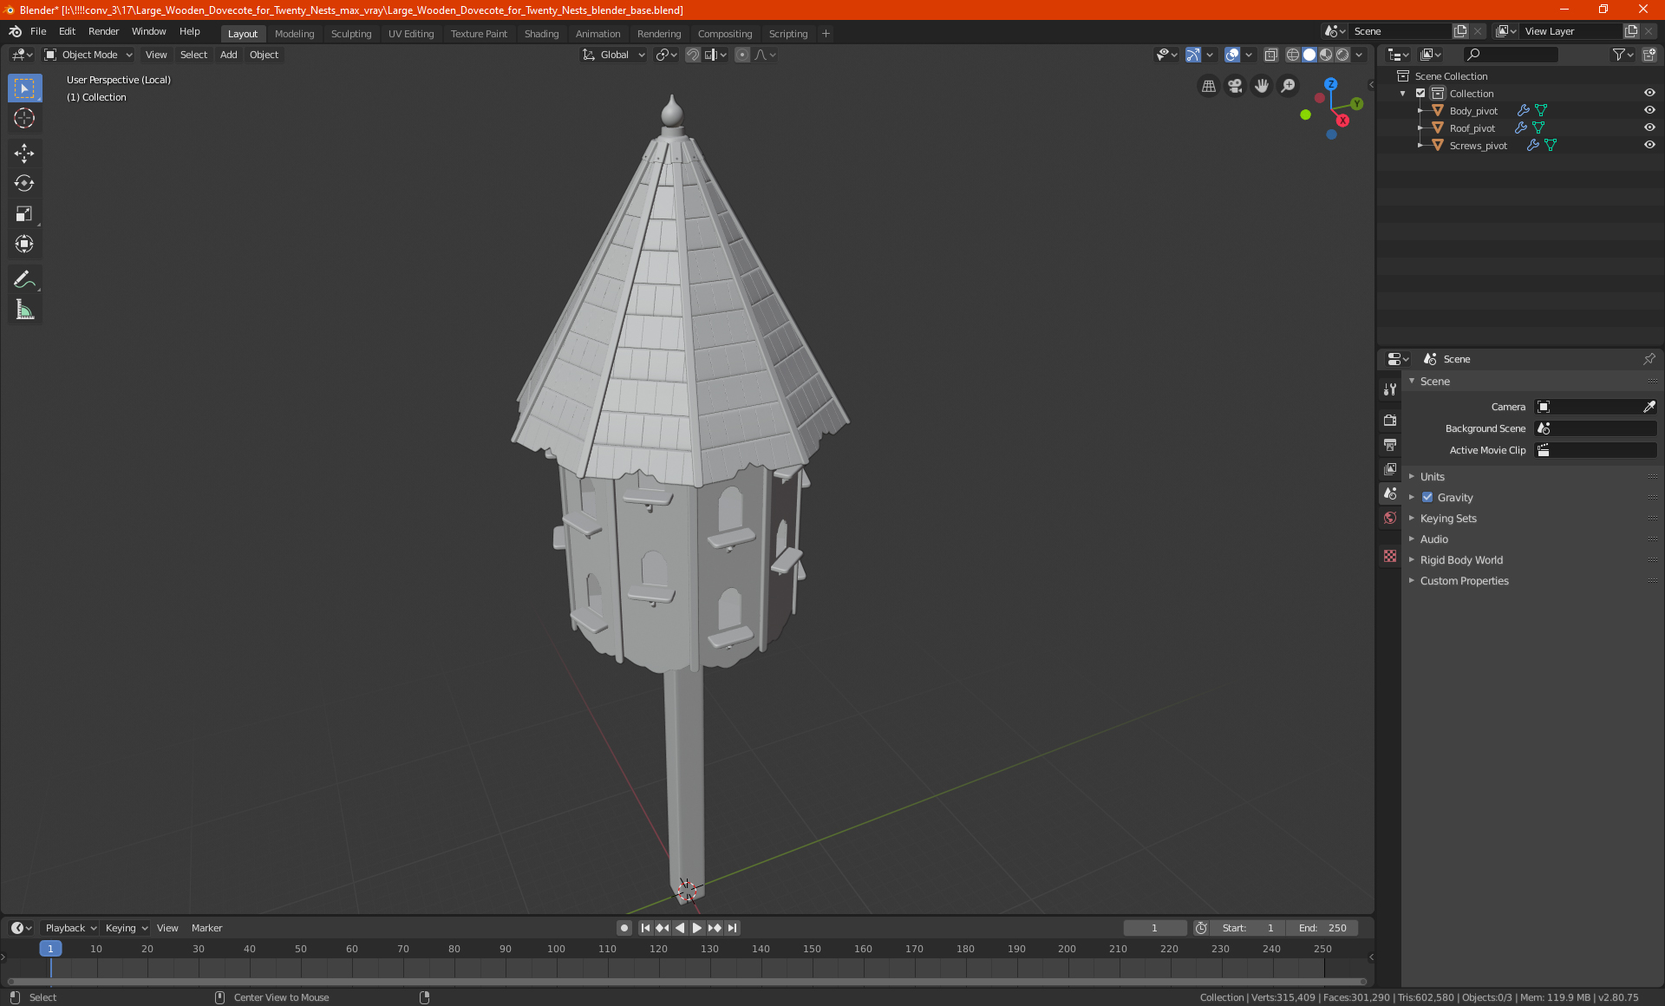Select the Scale tool
Screen dimensions: 1665x1006
(24, 213)
